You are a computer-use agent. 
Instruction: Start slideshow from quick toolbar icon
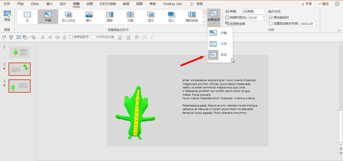pos(11,37)
